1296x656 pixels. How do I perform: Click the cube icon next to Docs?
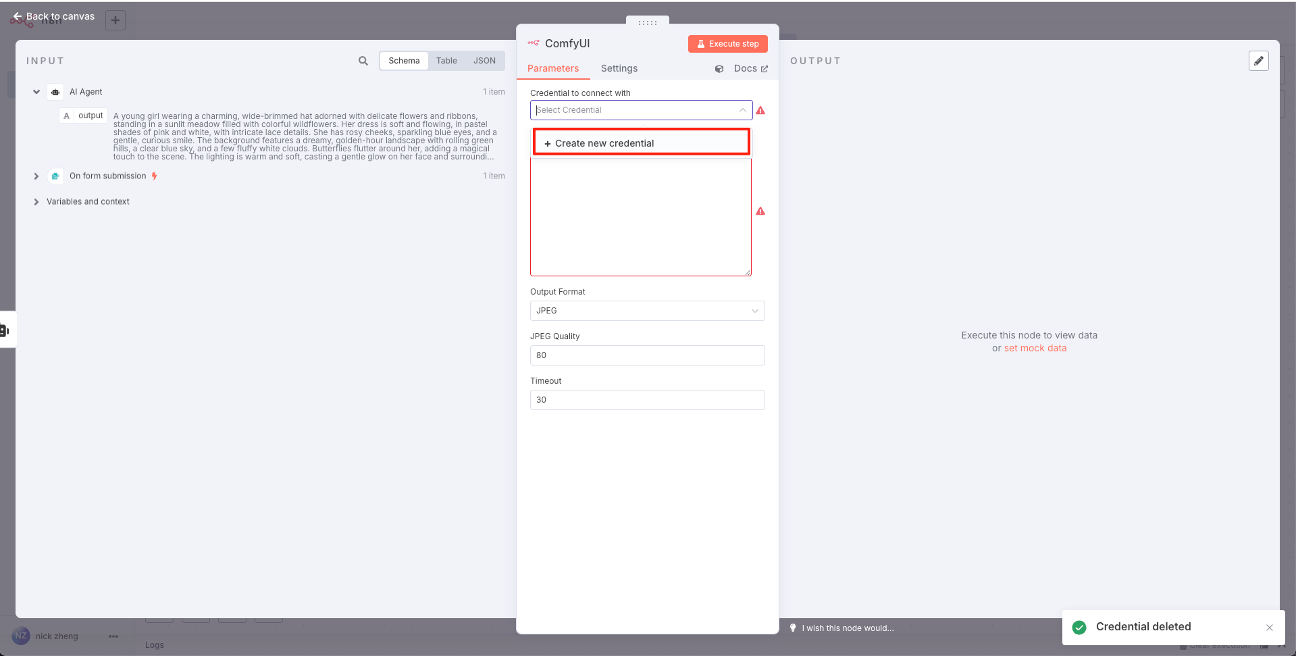pos(719,69)
